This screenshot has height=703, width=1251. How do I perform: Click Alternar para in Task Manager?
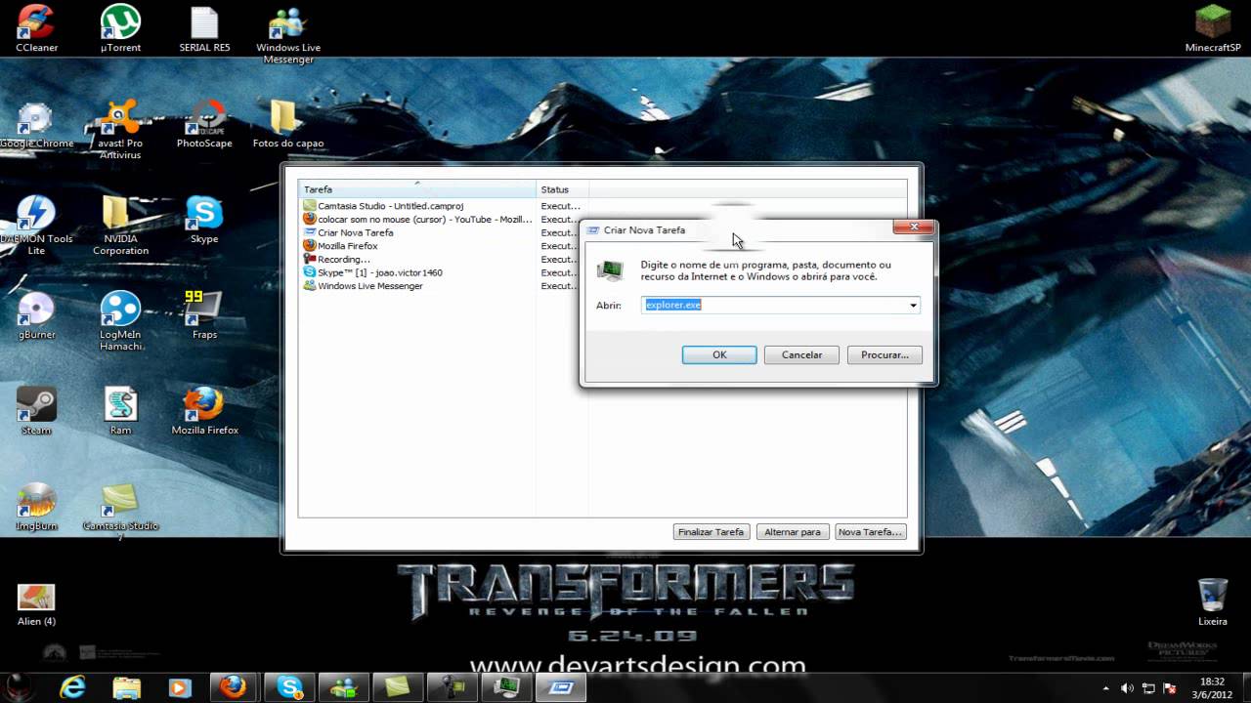(792, 532)
